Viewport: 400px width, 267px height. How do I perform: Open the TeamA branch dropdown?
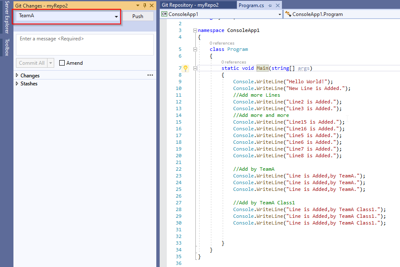point(68,16)
